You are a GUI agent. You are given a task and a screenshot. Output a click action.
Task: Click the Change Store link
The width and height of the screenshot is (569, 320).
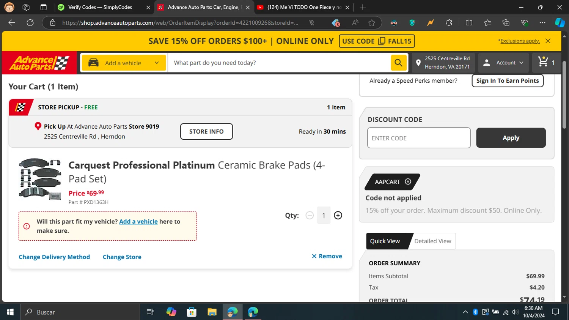pyautogui.click(x=122, y=257)
